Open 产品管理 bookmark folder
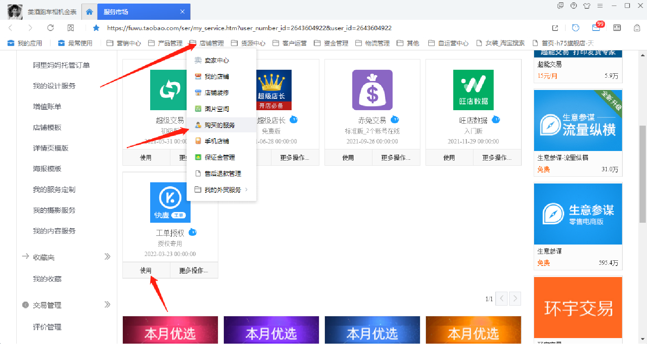Viewport: 647px width, 344px height. [166, 43]
